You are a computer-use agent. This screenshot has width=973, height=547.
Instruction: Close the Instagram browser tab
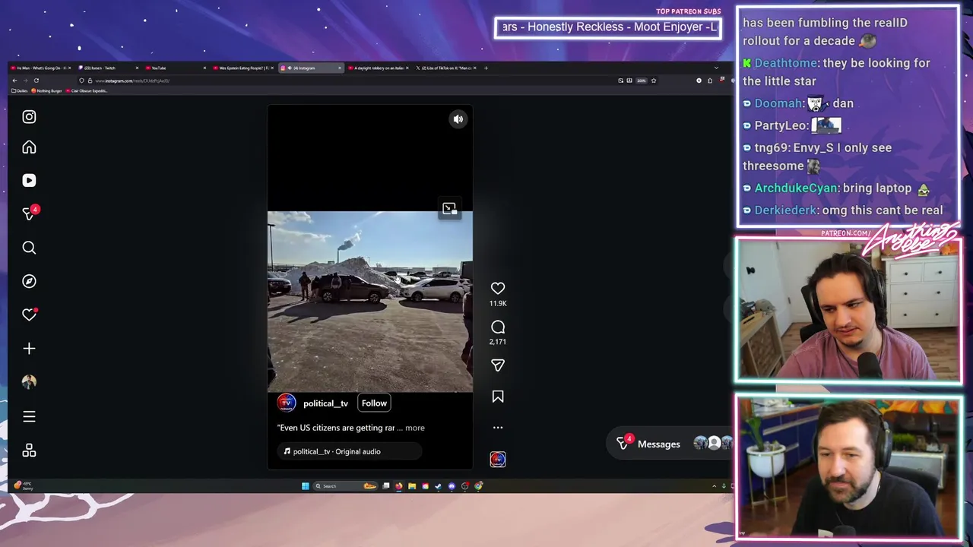pyautogui.click(x=340, y=68)
